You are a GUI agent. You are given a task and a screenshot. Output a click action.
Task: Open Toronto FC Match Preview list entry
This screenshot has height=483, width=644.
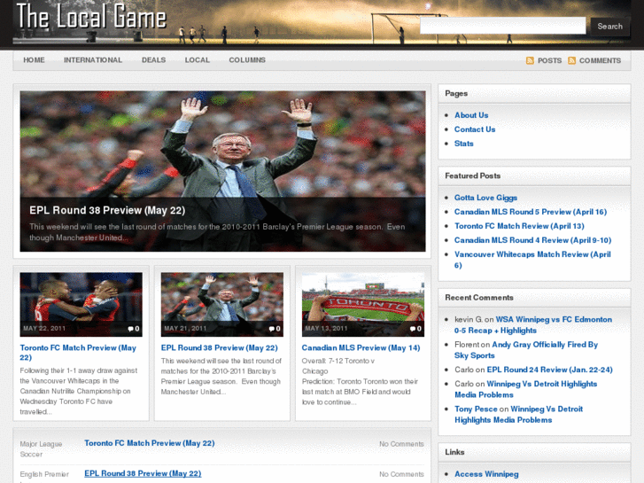click(150, 443)
